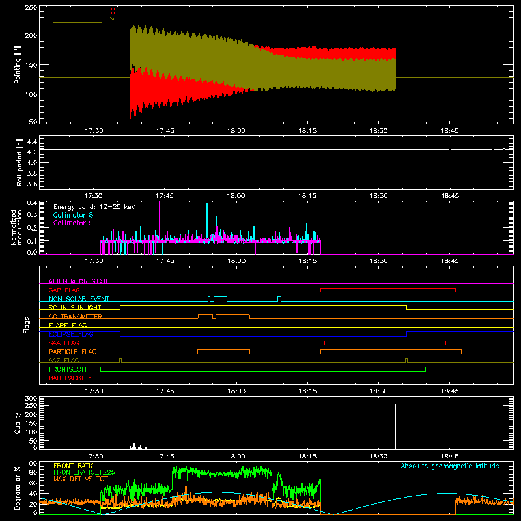Click the olive Y legend label
The width and height of the screenshot is (521, 521).
113,20
